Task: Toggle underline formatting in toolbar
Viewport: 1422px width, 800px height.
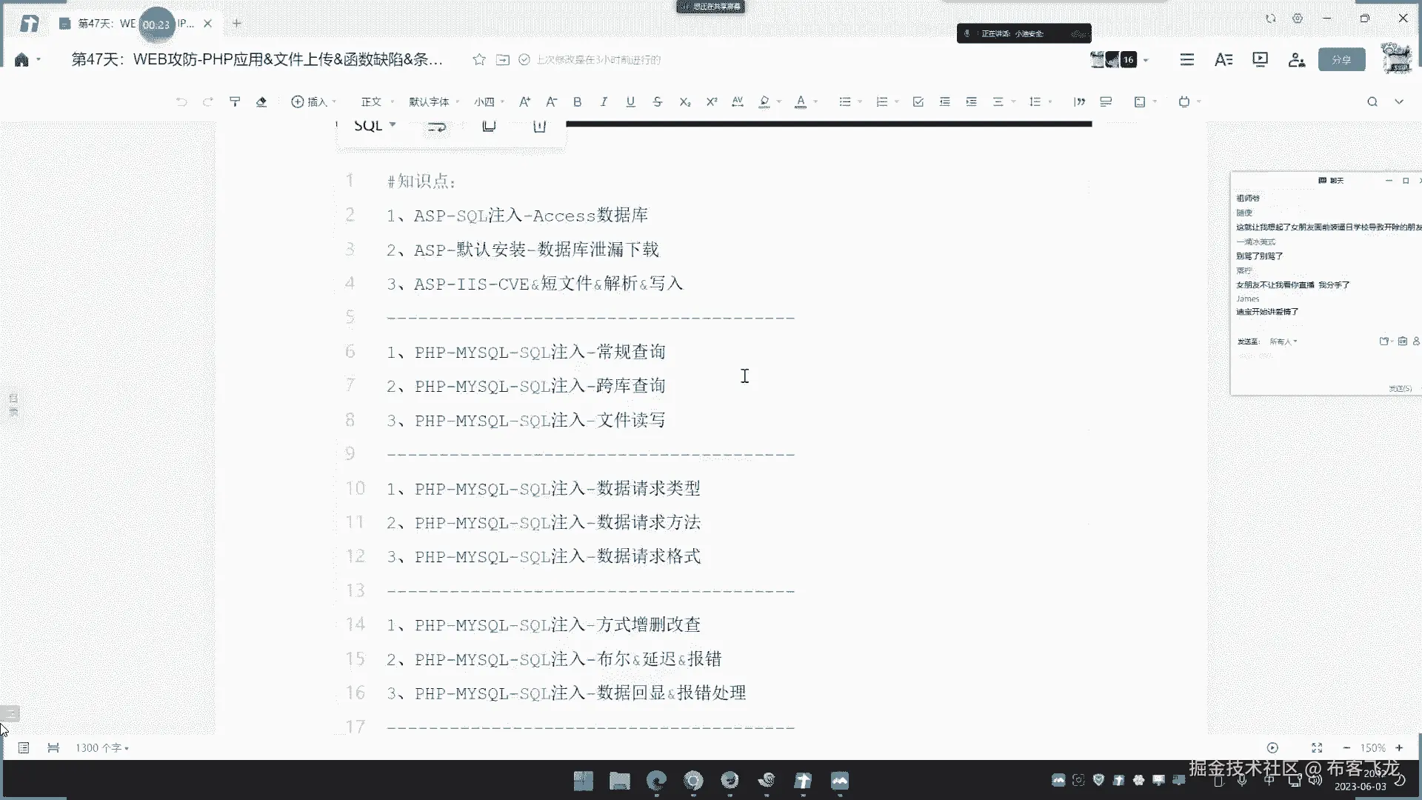Action: tap(630, 101)
